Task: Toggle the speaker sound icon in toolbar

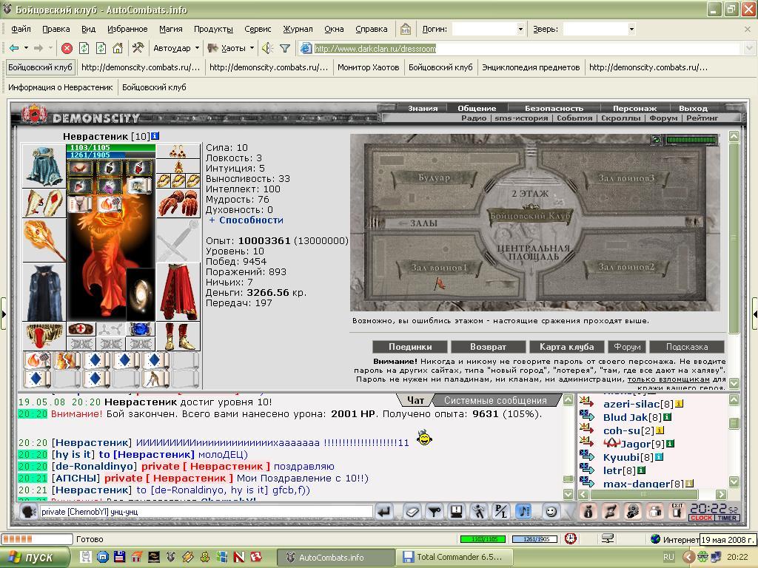Action: [x=266, y=48]
